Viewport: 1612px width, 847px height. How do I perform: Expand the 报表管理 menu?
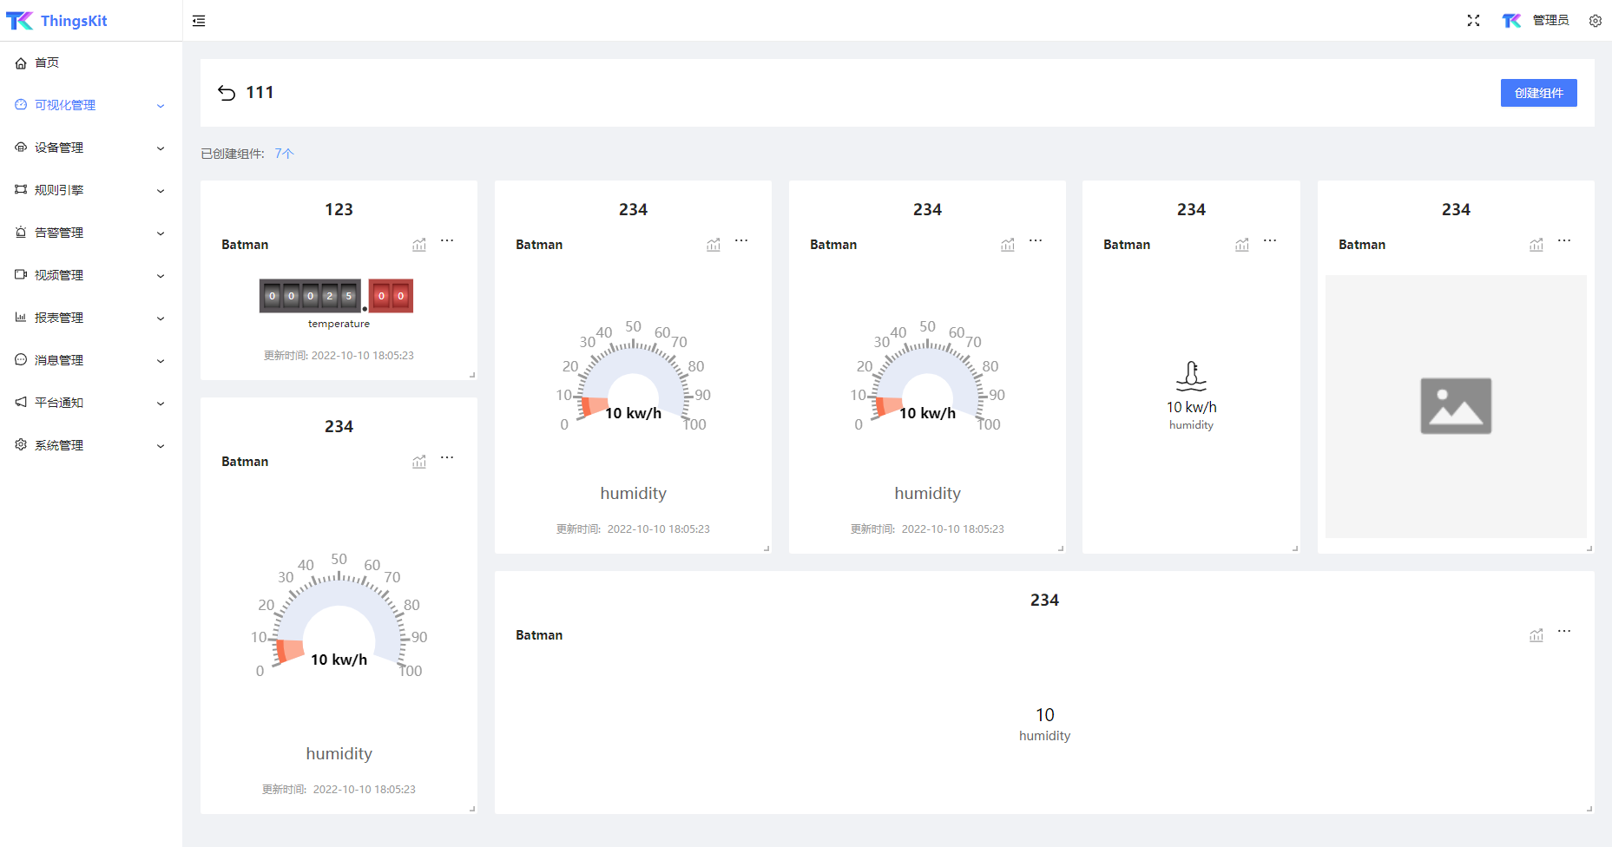click(91, 318)
